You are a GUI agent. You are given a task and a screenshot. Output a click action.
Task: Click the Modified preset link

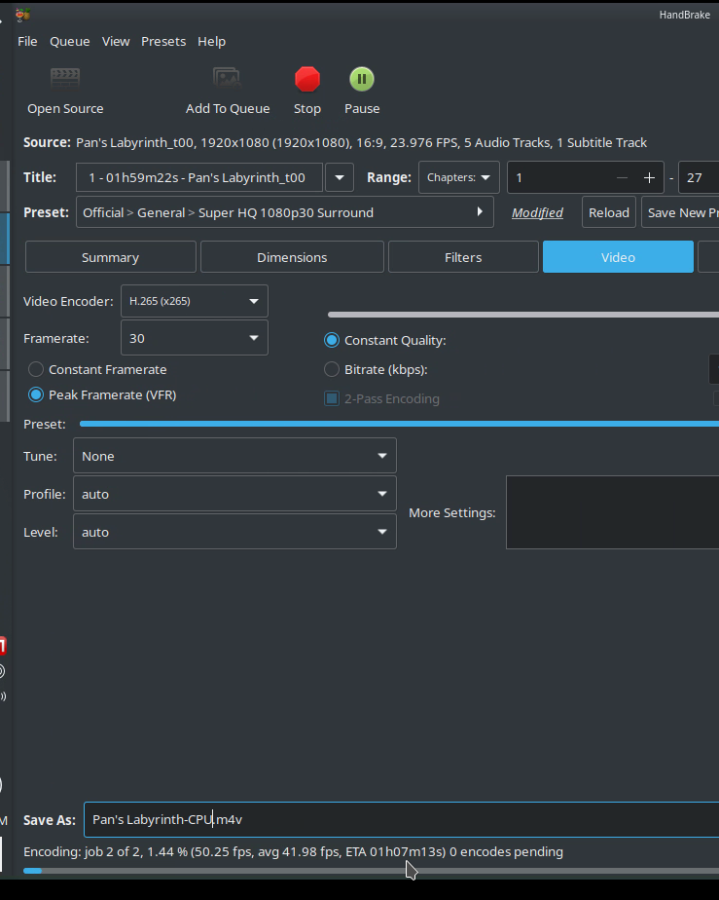[x=537, y=213]
